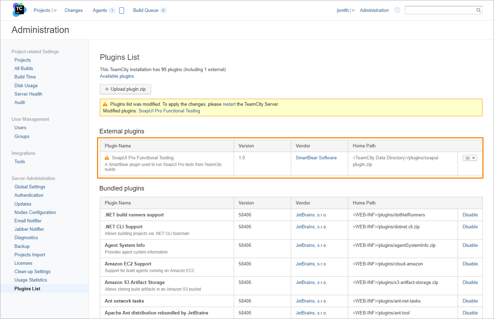
Task: Select Plugins List in the sidebar
Action: (x=27, y=289)
